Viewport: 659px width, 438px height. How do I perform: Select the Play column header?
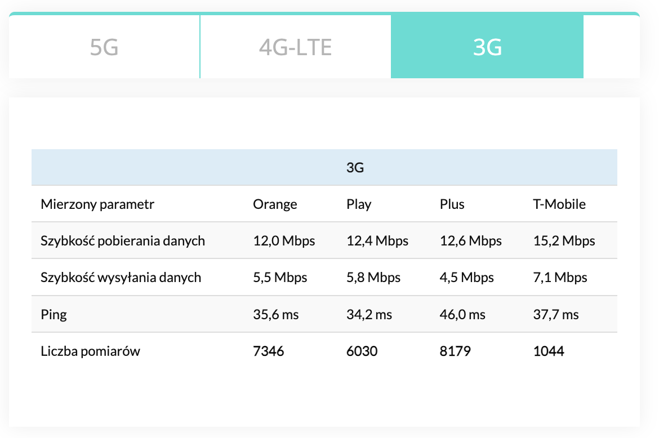click(x=359, y=204)
